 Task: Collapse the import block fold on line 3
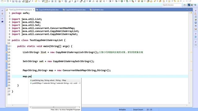click(x=11, y=19)
